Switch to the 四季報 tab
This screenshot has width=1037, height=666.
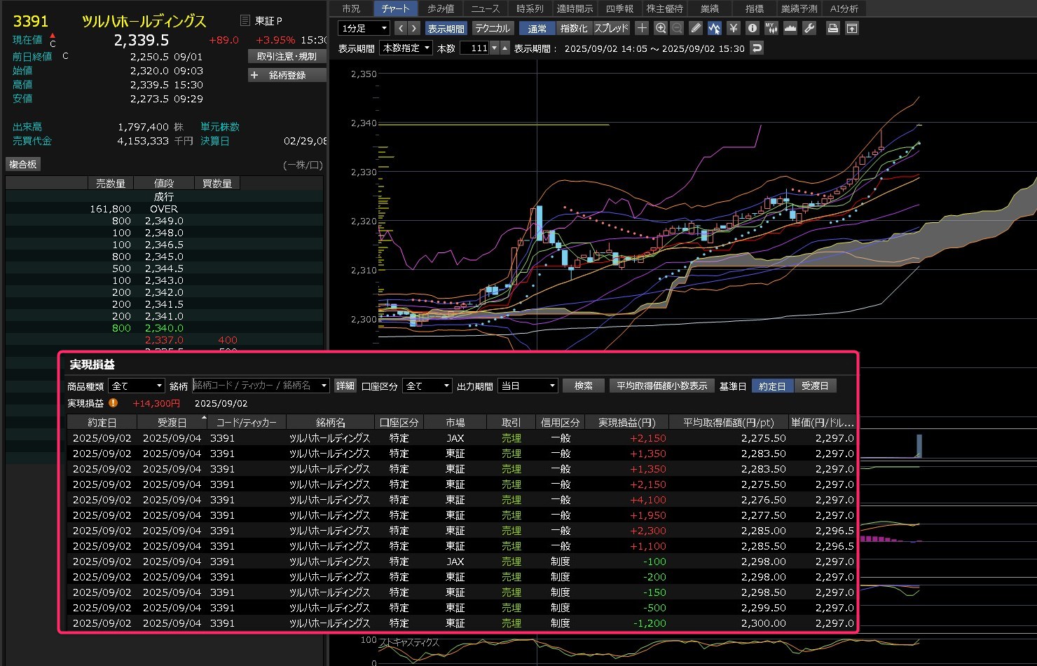point(619,8)
